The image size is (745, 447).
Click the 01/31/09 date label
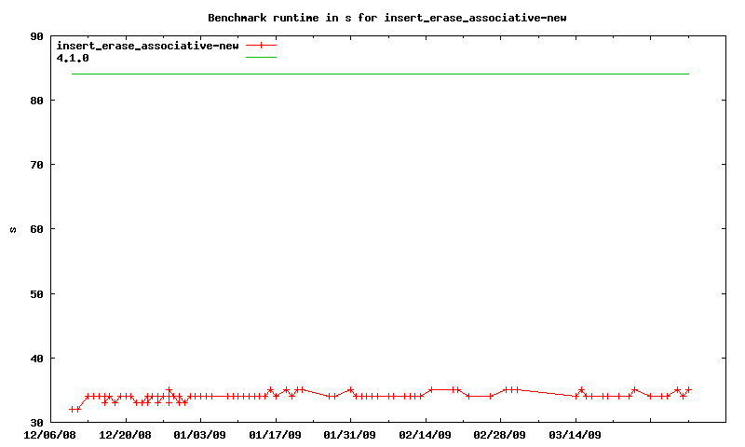click(350, 434)
